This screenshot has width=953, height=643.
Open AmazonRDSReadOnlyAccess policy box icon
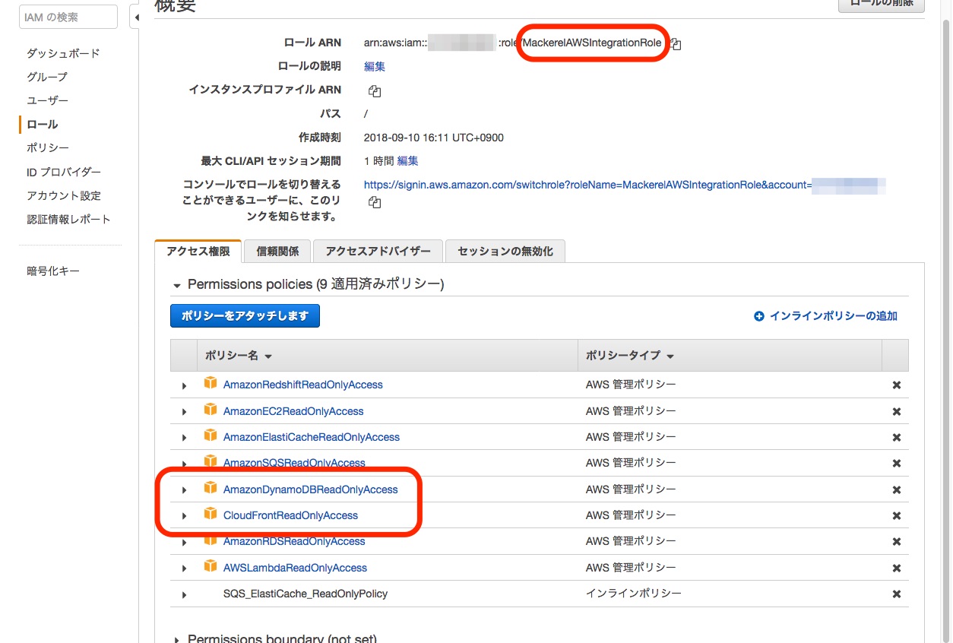pyautogui.click(x=211, y=540)
